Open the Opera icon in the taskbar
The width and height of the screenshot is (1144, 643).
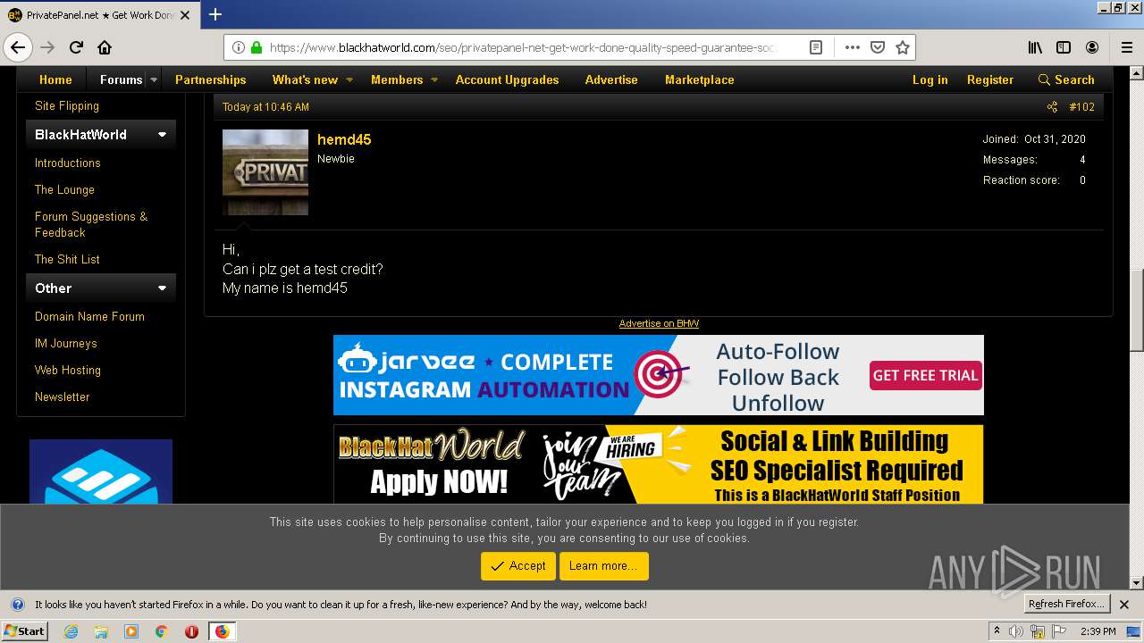(191, 631)
